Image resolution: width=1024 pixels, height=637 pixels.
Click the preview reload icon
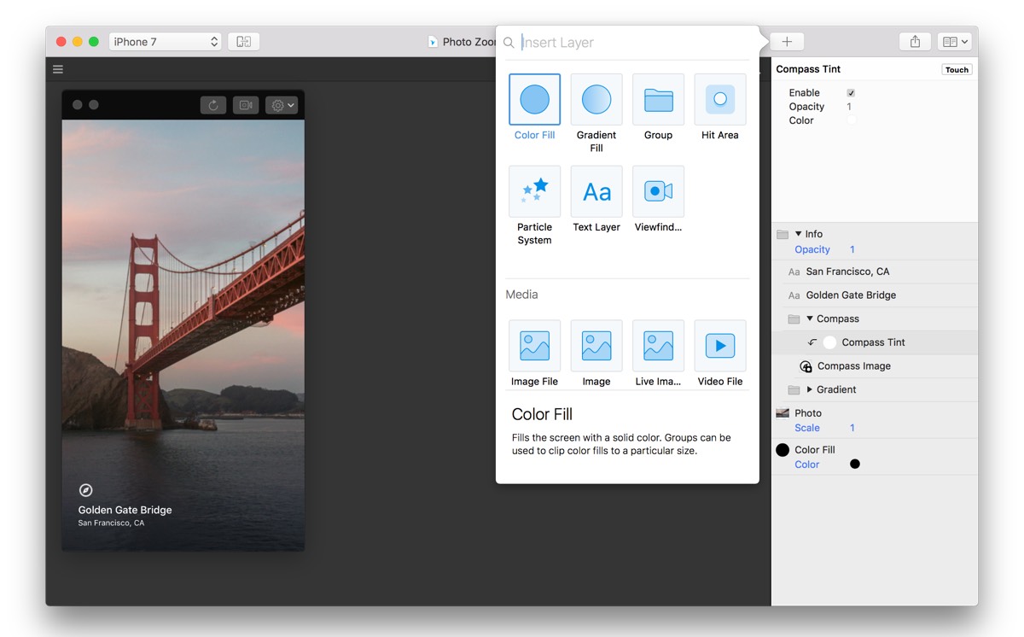point(213,105)
